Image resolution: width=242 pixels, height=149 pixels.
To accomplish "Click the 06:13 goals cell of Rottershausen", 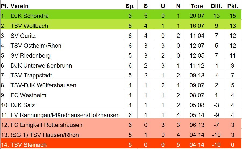I will tap(197, 125).
